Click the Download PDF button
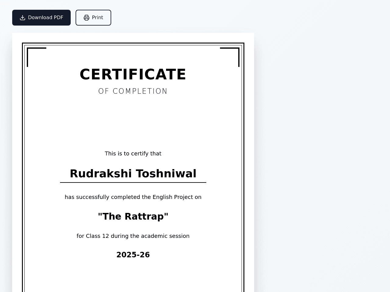 click(x=41, y=18)
